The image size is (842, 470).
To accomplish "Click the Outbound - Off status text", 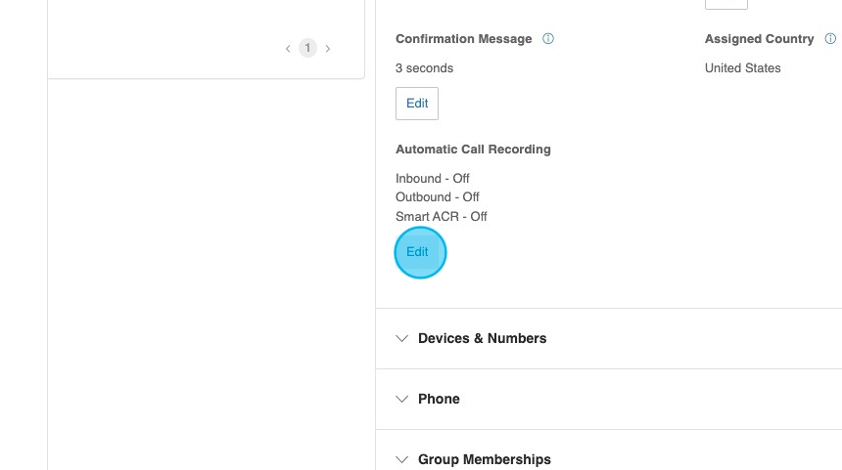I will pos(437,197).
